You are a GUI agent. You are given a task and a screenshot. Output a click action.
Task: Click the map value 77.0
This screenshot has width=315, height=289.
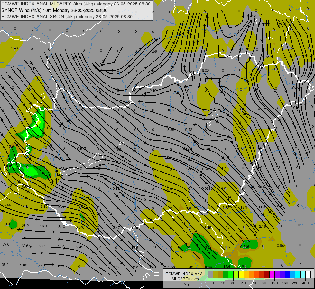[x=6, y=244]
